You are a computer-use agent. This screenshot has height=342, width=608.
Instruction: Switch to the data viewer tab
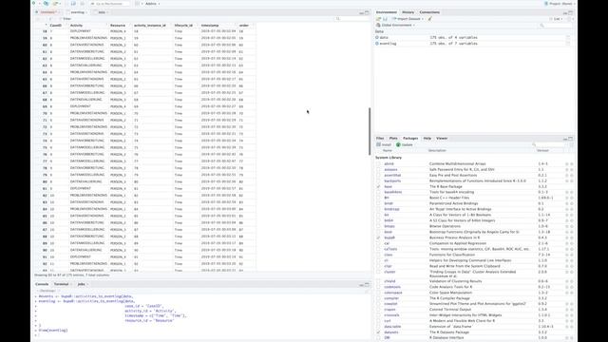[x=102, y=12]
